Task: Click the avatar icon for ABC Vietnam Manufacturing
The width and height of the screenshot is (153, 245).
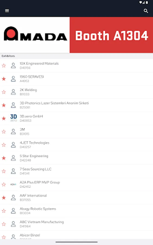Action: tap(13, 224)
